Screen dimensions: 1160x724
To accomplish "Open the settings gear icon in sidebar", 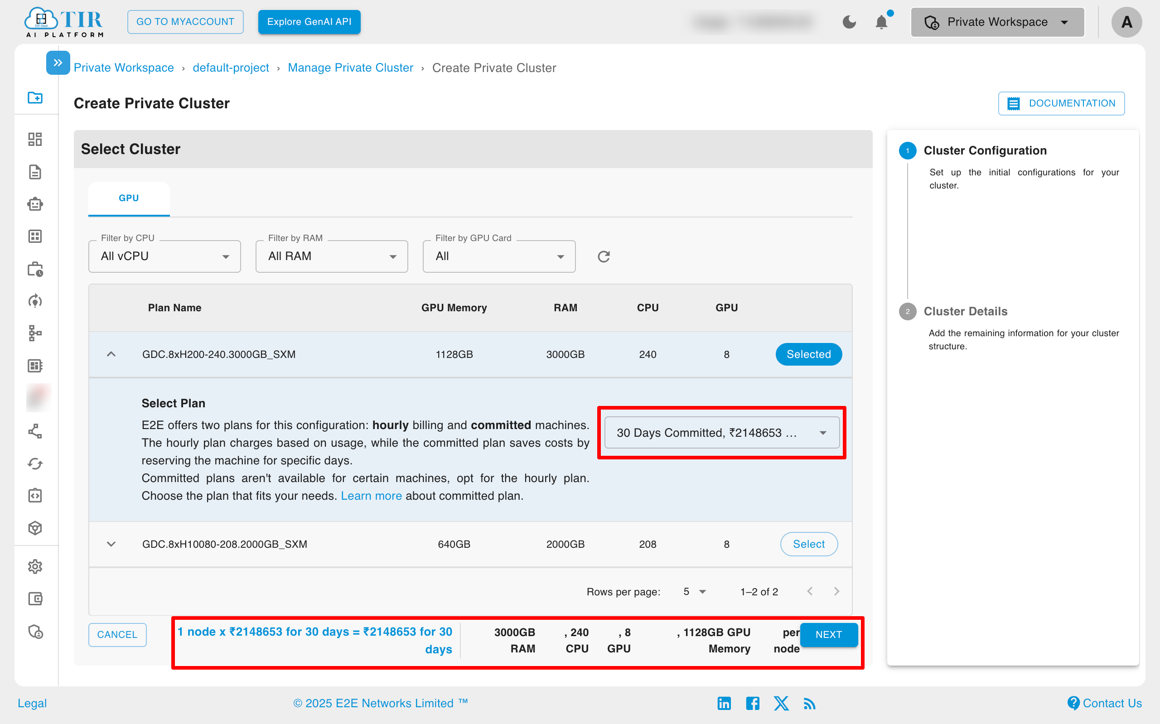I will tap(35, 567).
